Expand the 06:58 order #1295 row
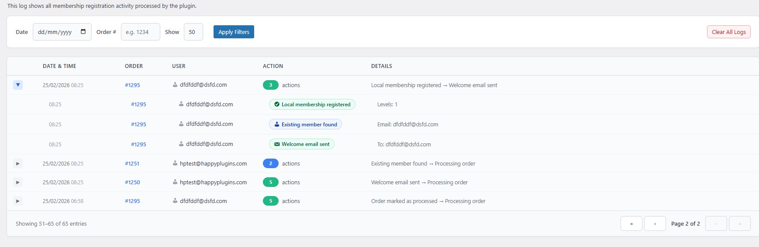Viewport: 759px width, 247px height. pyautogui.click(x=18, y=201)
